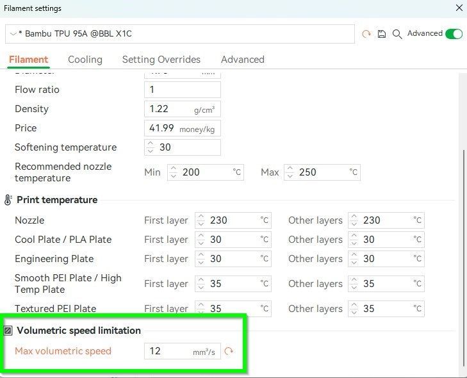The height and width of the screenshot is (378, 467).
Task: Switch to the Filament tab
Action: click(29, 60)
